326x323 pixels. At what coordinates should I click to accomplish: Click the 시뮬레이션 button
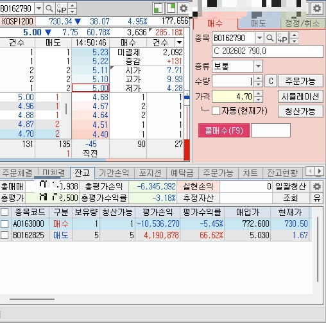point(300,96)
